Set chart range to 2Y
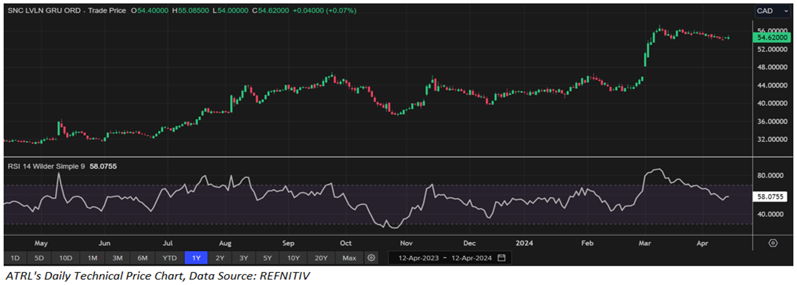797x285 pixels. [219, 258]
